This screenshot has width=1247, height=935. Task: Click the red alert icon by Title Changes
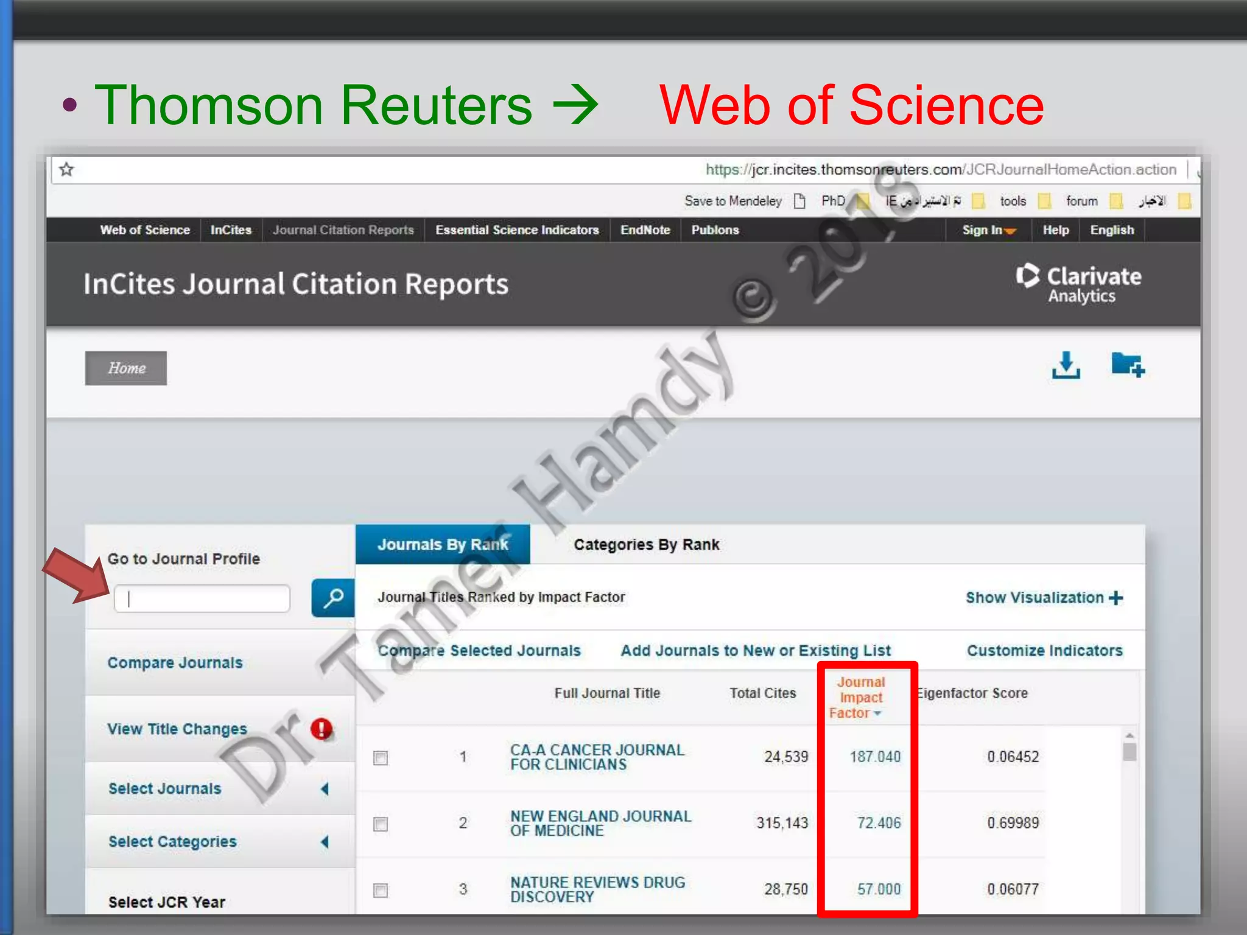(x=321, y=729)
